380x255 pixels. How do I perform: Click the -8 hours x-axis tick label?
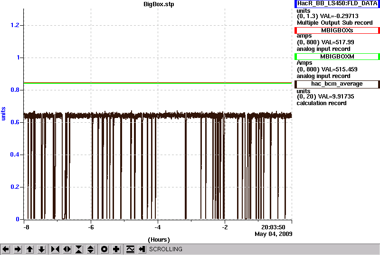pos(26,227)
